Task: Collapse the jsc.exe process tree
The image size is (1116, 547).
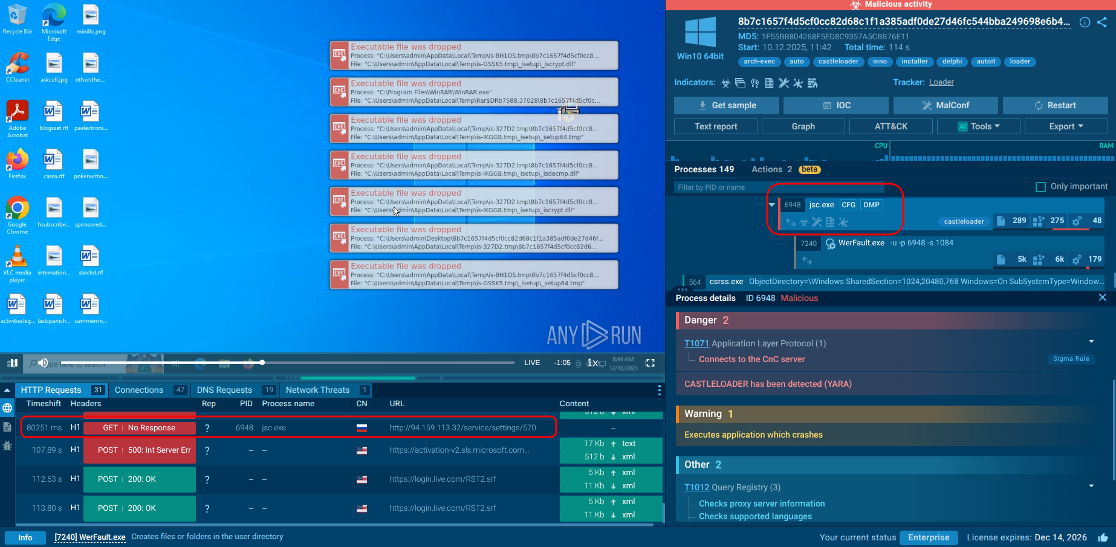Action: tap(772, 205)
